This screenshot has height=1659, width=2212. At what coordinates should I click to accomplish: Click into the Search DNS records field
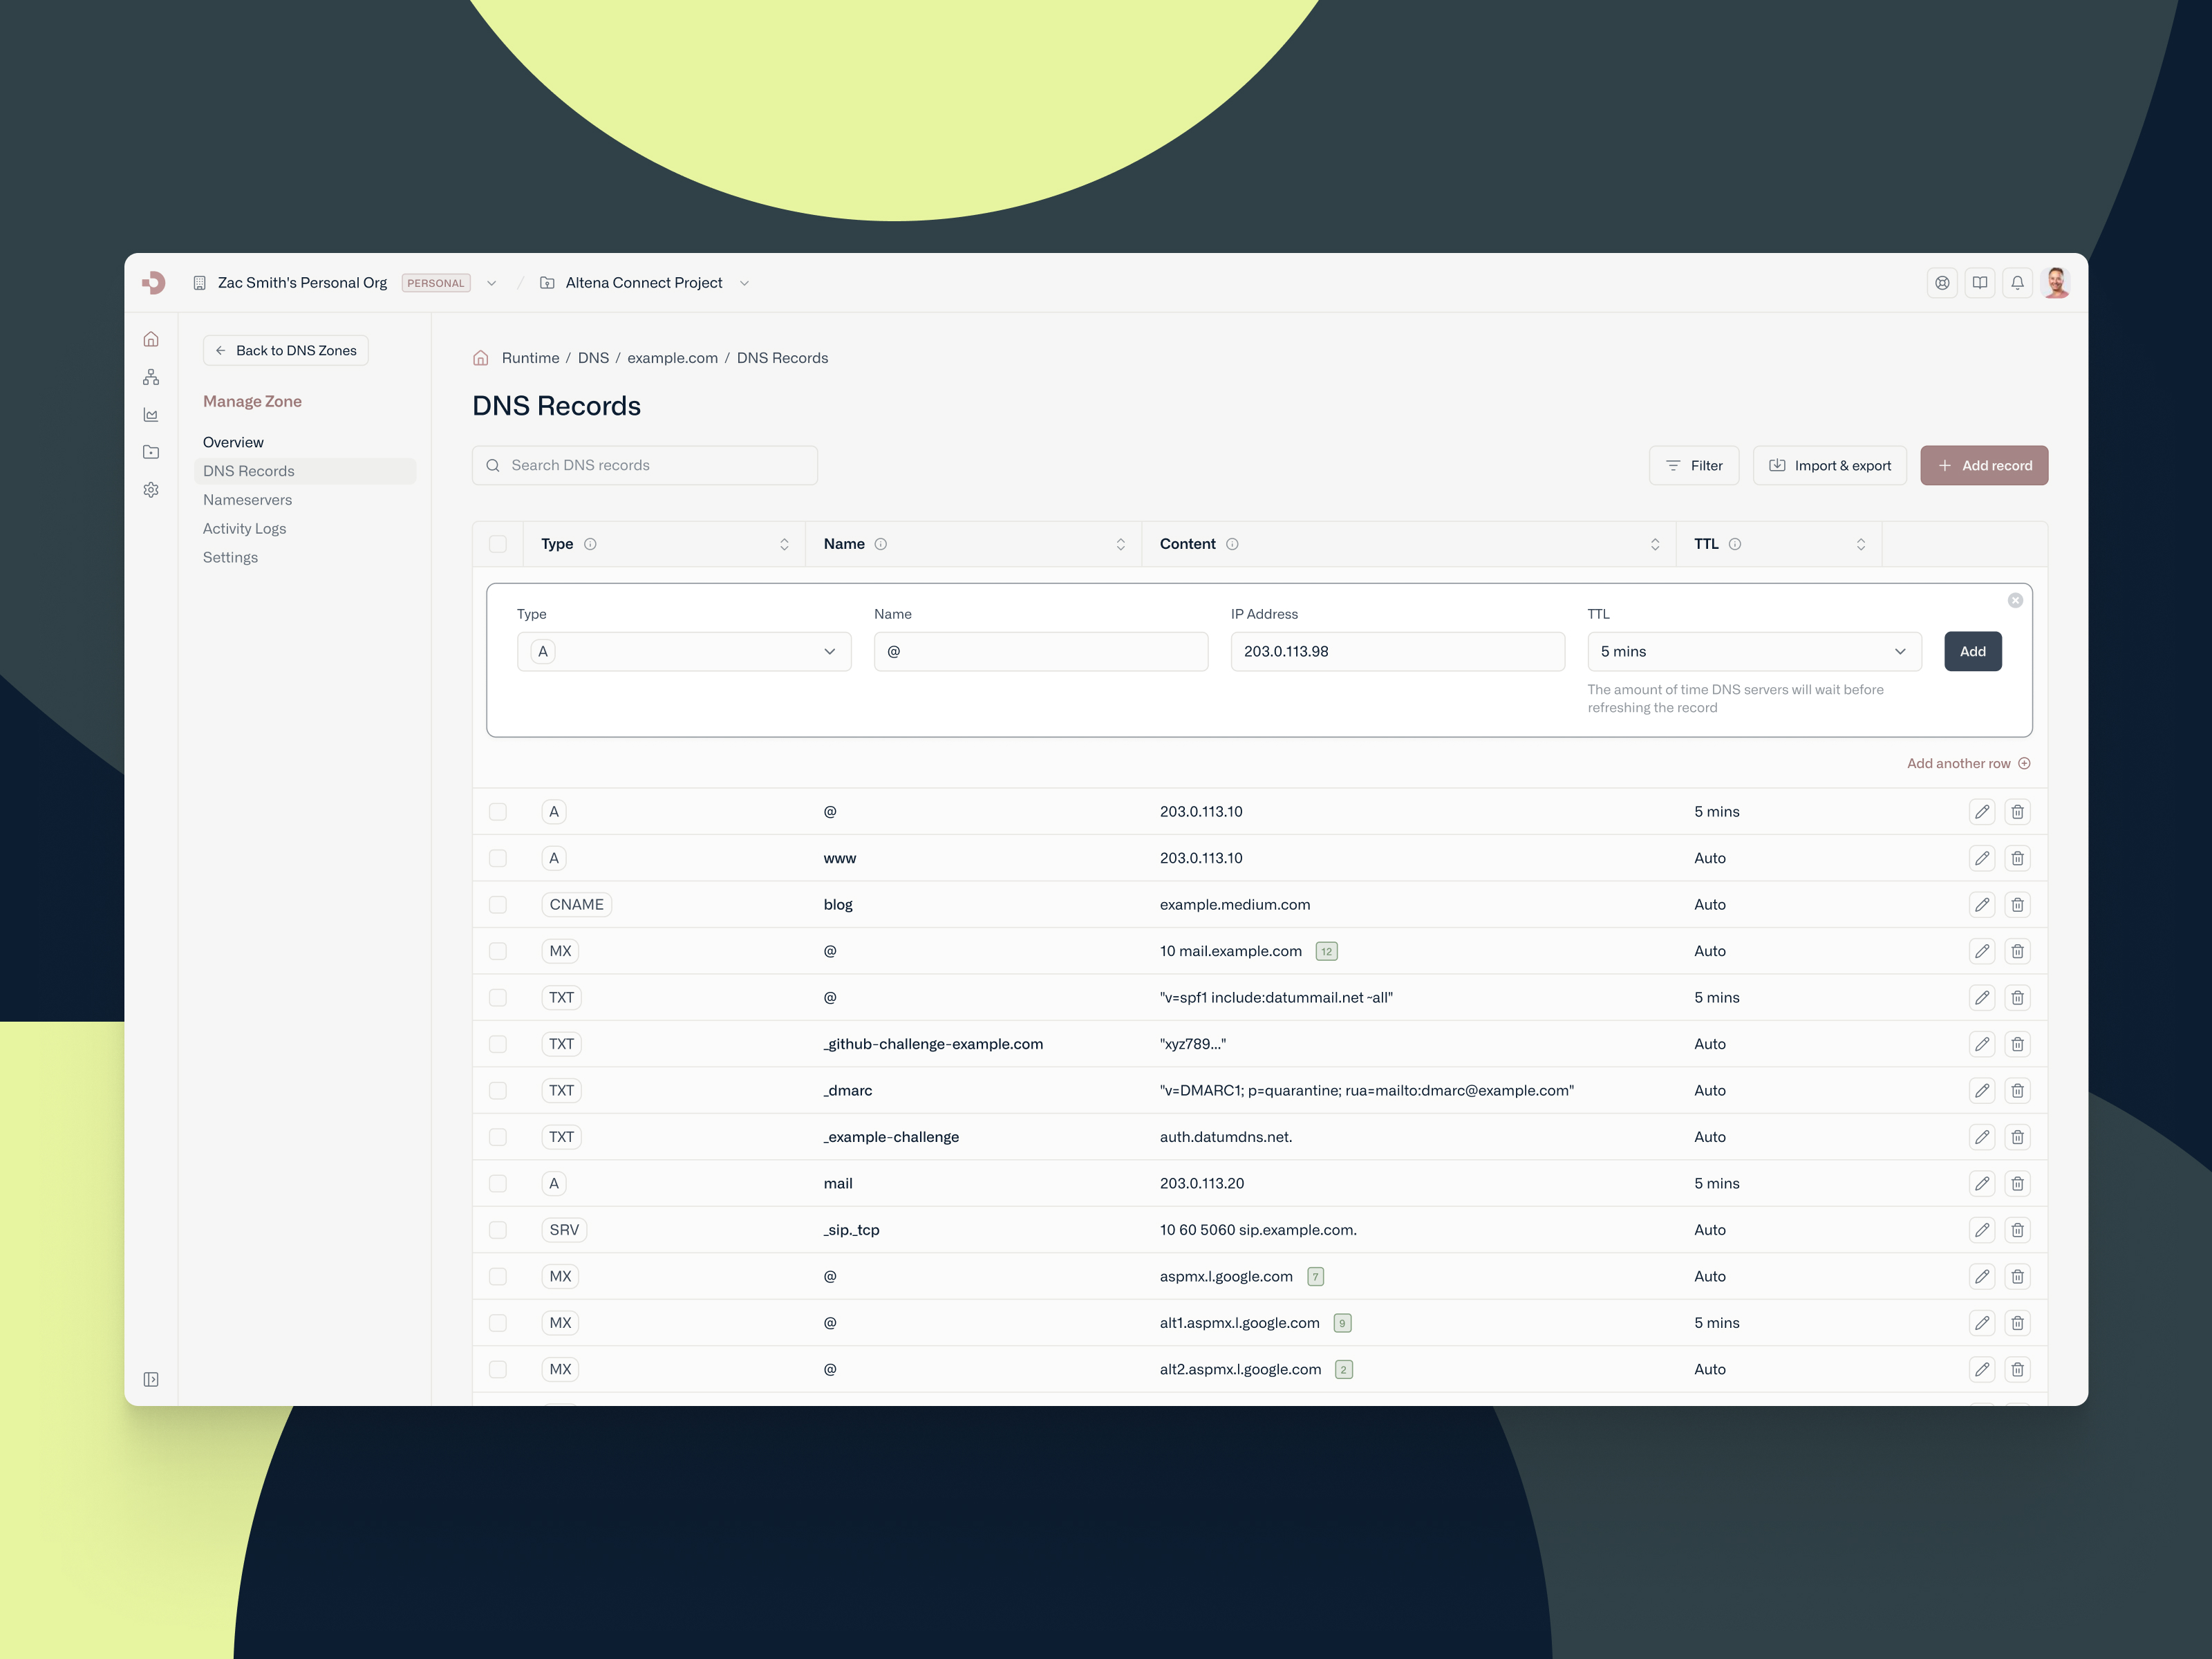coord(645,466)
